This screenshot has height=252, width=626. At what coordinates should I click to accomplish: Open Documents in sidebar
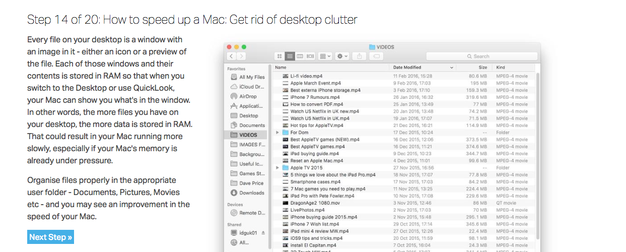coord(248,125)
